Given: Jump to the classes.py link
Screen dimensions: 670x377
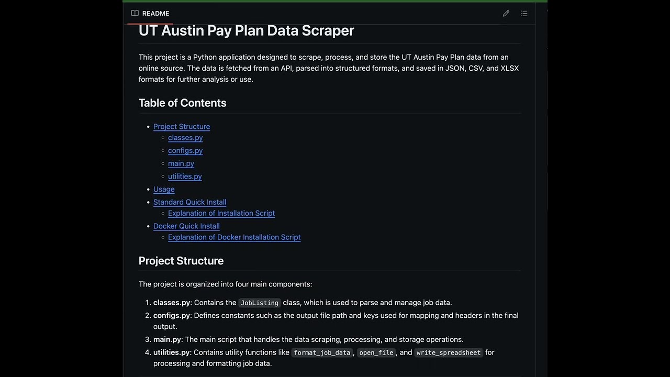Looking at the screenshot, I should coord(185,138).
